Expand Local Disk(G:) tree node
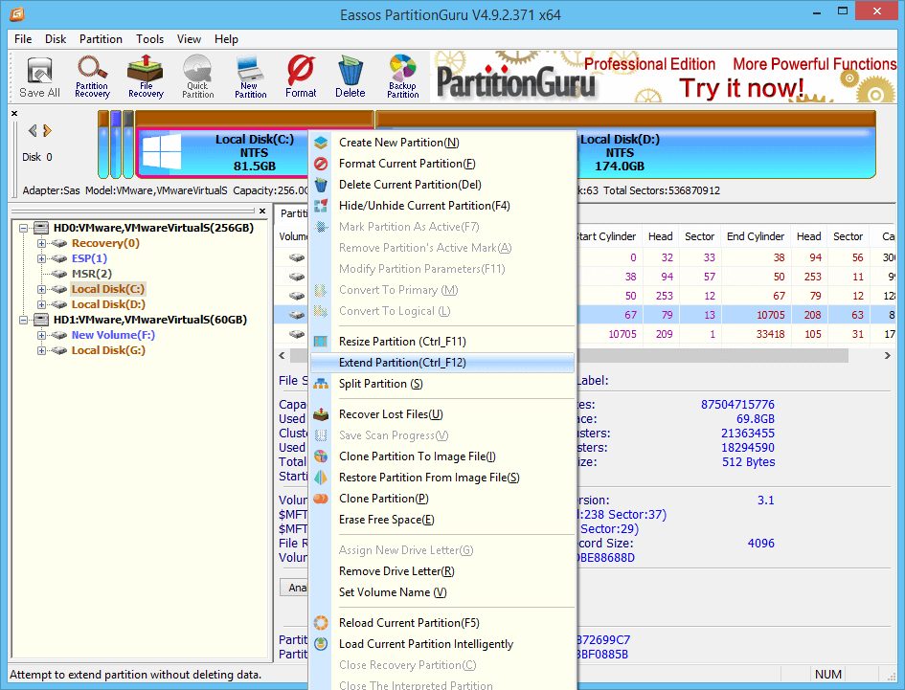The image size is (905, 690). (x=41, y=350)
